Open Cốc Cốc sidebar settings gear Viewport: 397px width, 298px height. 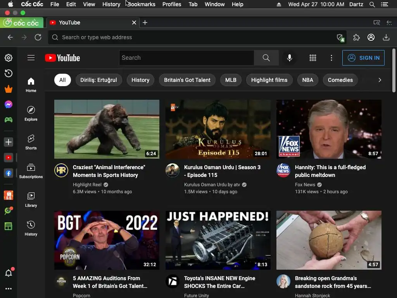[9, 58]
